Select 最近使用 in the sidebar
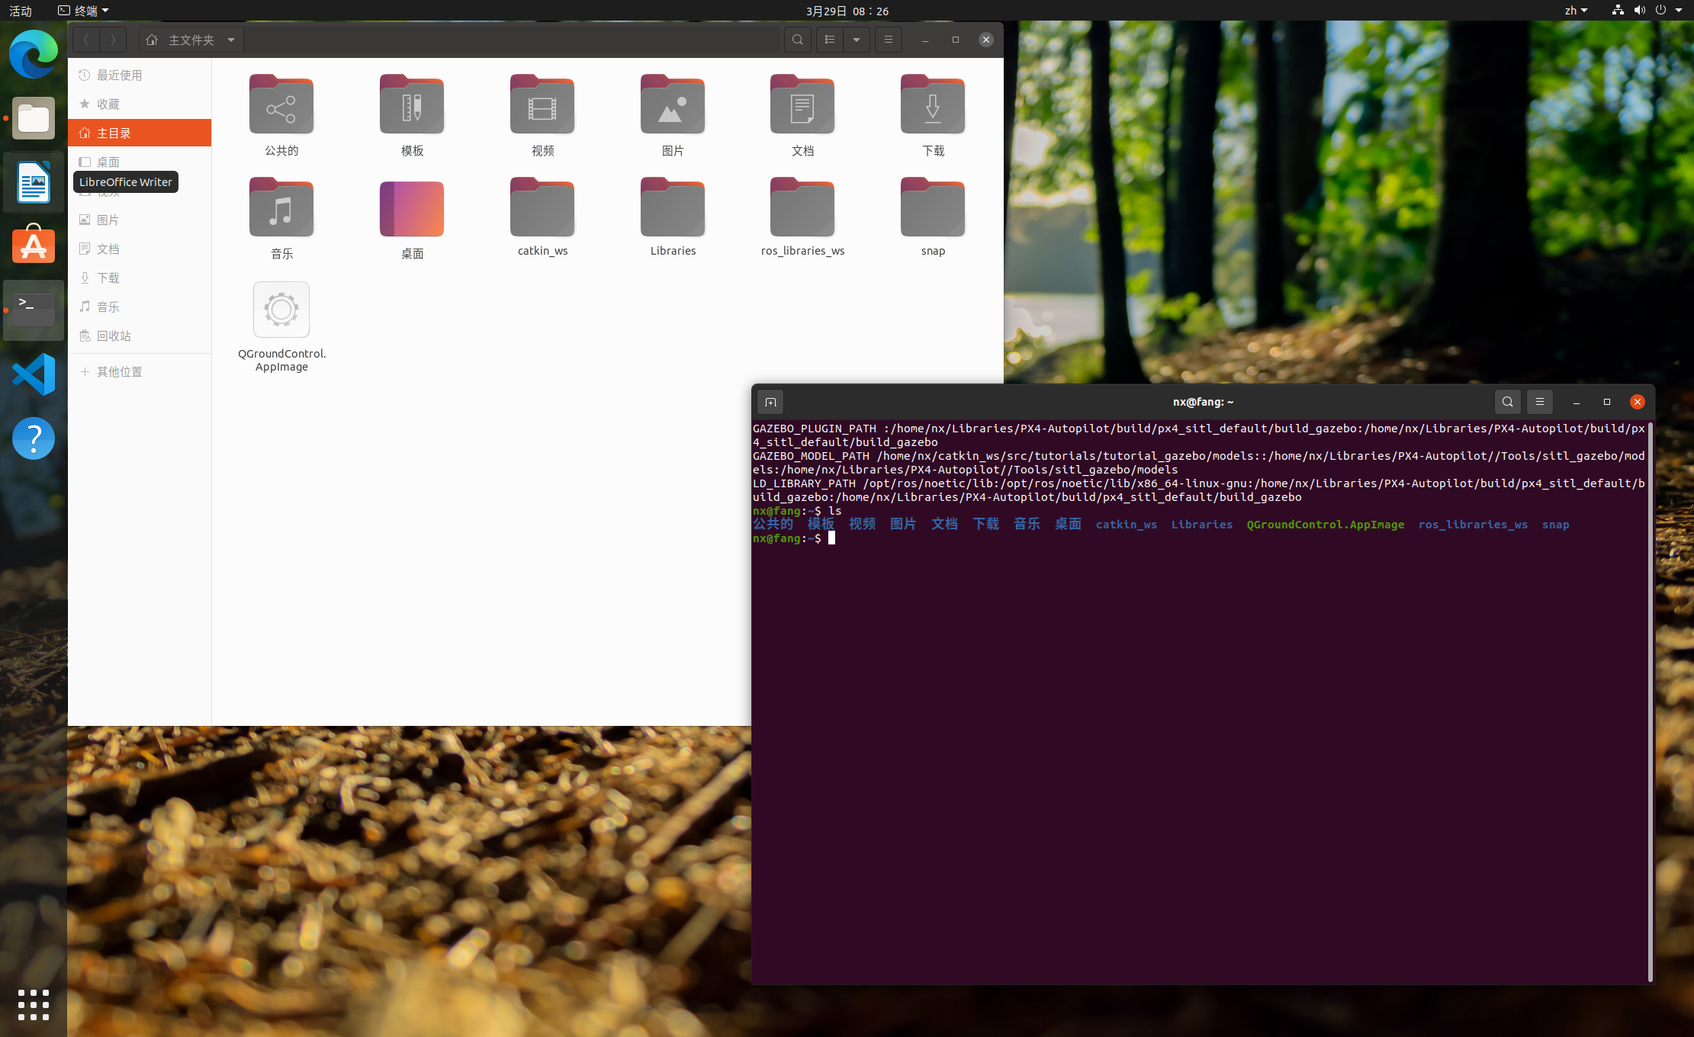Viewport: 1694px width, 1037px height. pos(140,75)
